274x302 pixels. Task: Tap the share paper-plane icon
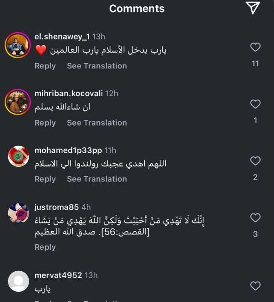[x=253, y=8]
